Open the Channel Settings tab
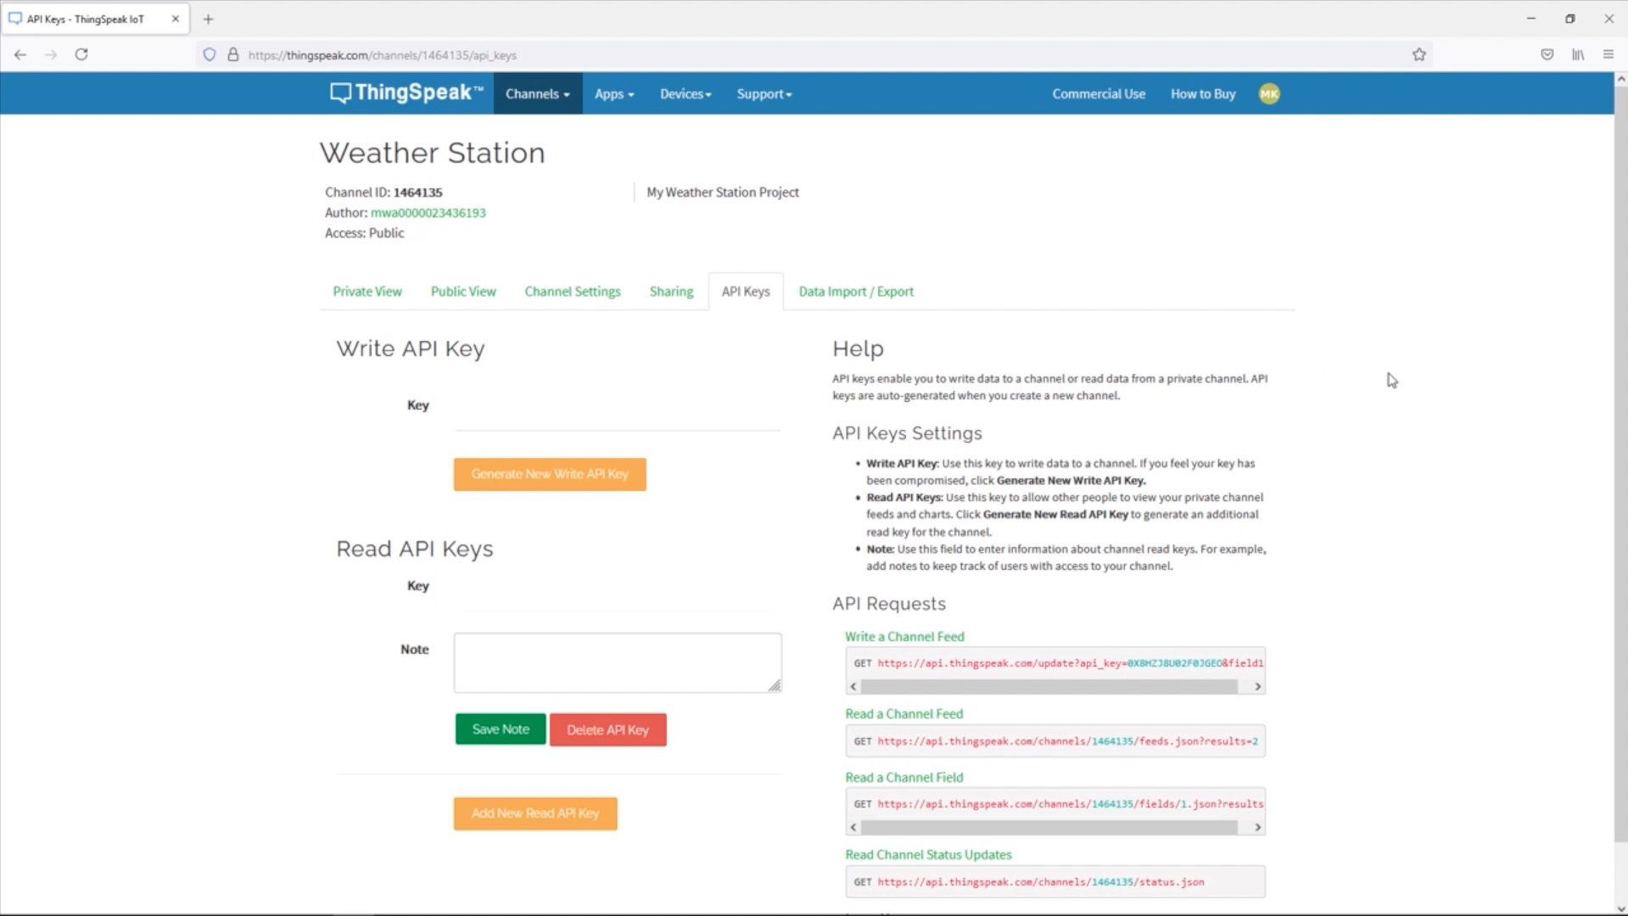 click(x=572, y=292)
